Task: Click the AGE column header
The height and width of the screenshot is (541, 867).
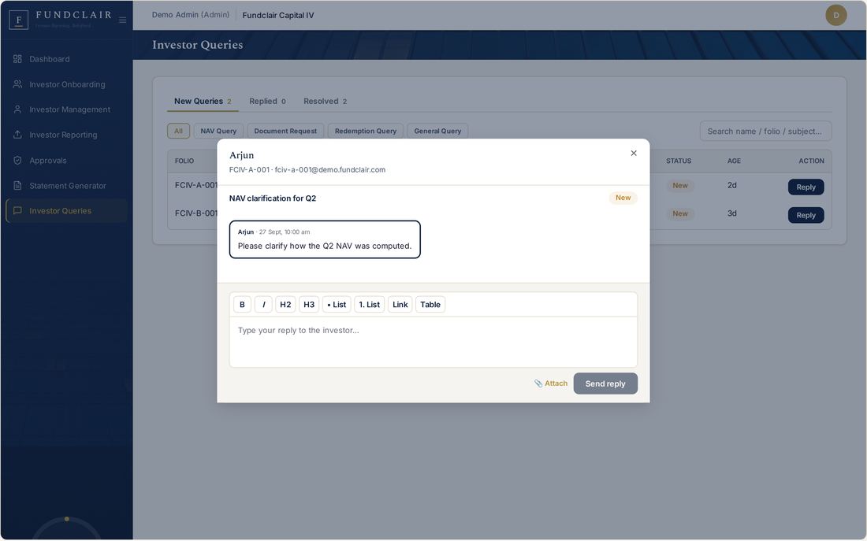Action: point(734,161)
